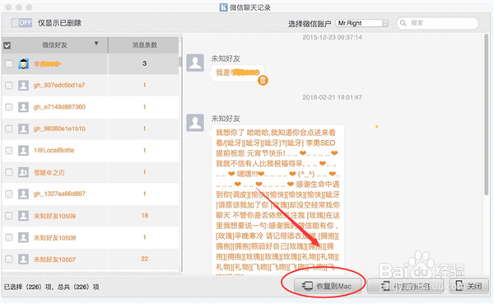494x304 pixels.
Task: Click the 微信聊天记录 title bar icon
Action: (x=223, y=7)
